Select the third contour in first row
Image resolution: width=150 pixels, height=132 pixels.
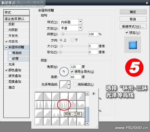point(56,96)
